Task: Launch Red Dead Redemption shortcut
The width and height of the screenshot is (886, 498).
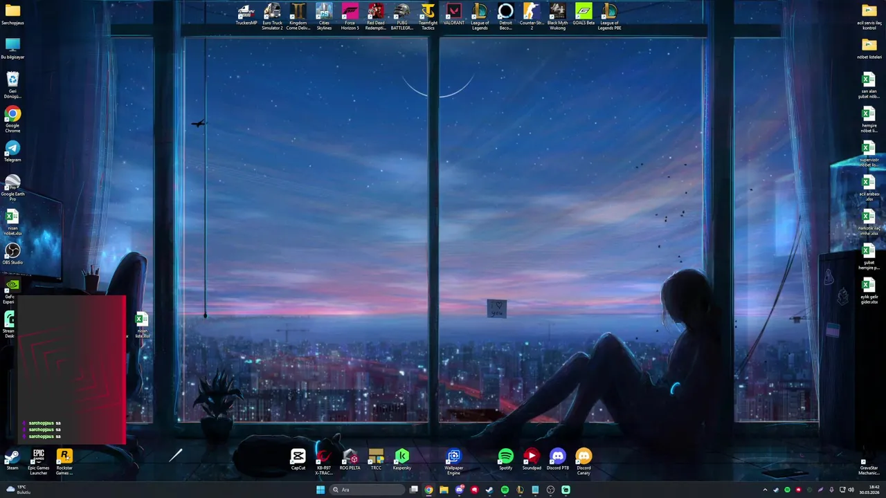Action: pyautogui.click(x=376, y=17)
